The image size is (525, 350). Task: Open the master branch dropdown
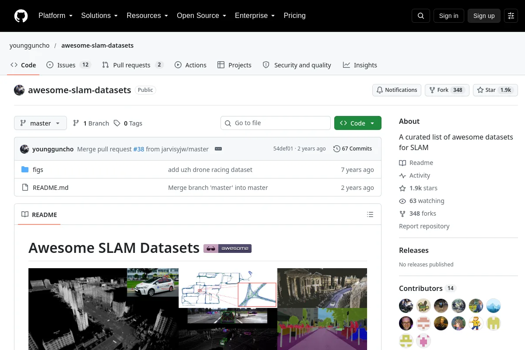[x=40, y=123]
